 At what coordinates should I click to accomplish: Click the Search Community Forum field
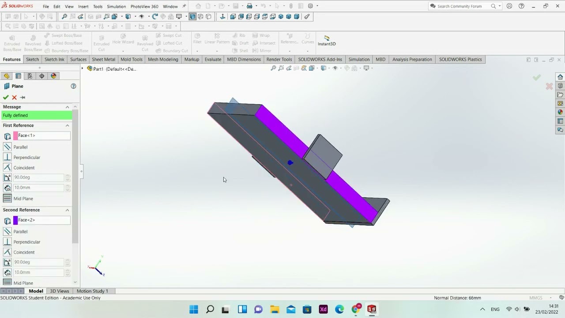[x=463, y=6]
